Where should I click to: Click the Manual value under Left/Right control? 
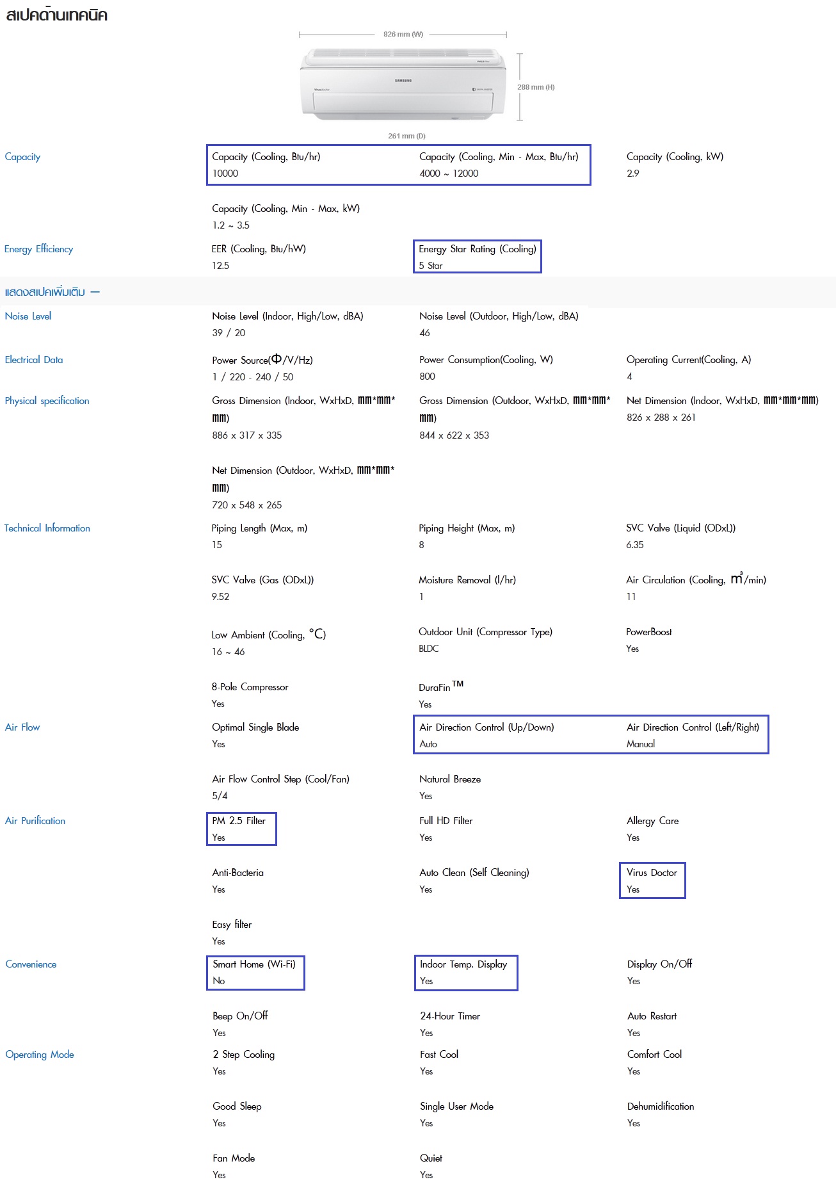[641, 744]
